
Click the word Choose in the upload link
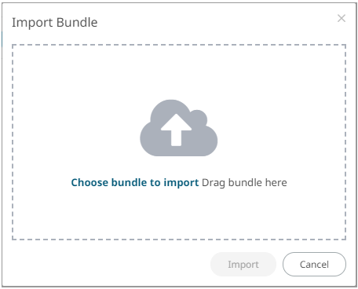pyautogui.click(x=89, y=182)
